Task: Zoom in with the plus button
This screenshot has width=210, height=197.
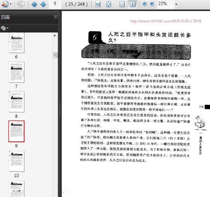Action: click(x=152, y=4)
